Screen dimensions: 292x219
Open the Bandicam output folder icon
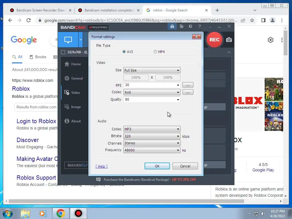(181, 27)
